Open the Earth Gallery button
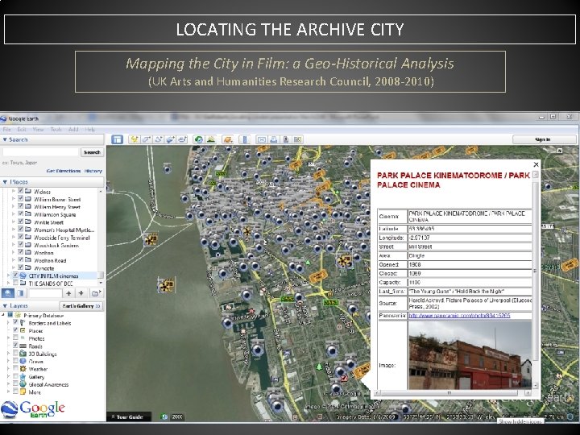Image resolution: width=580 pixels, height=435 pixels. point(81,306)
